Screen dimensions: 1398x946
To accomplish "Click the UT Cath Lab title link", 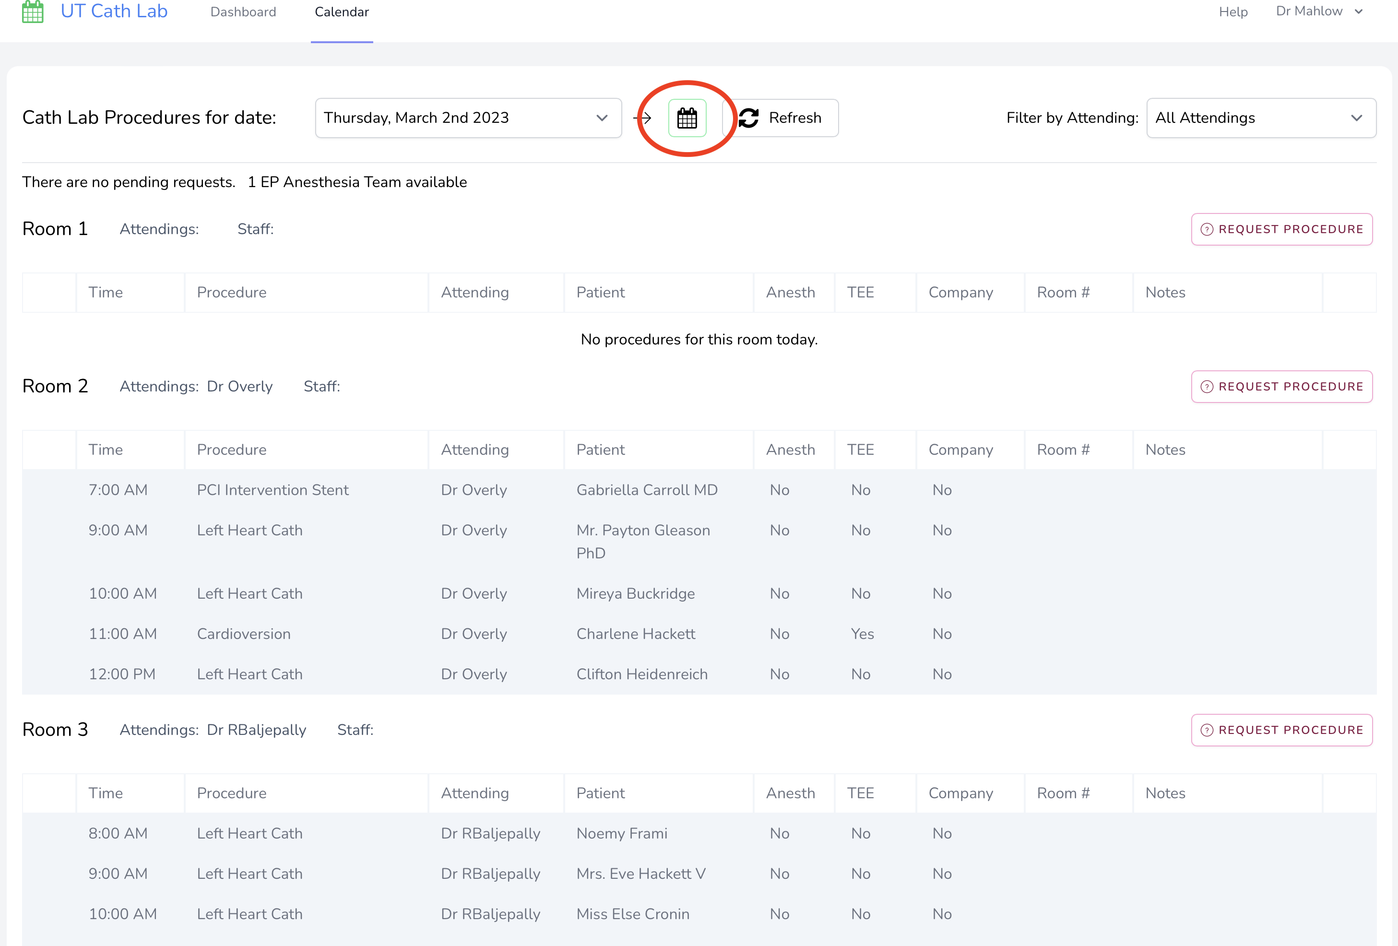I will (114, 11).
